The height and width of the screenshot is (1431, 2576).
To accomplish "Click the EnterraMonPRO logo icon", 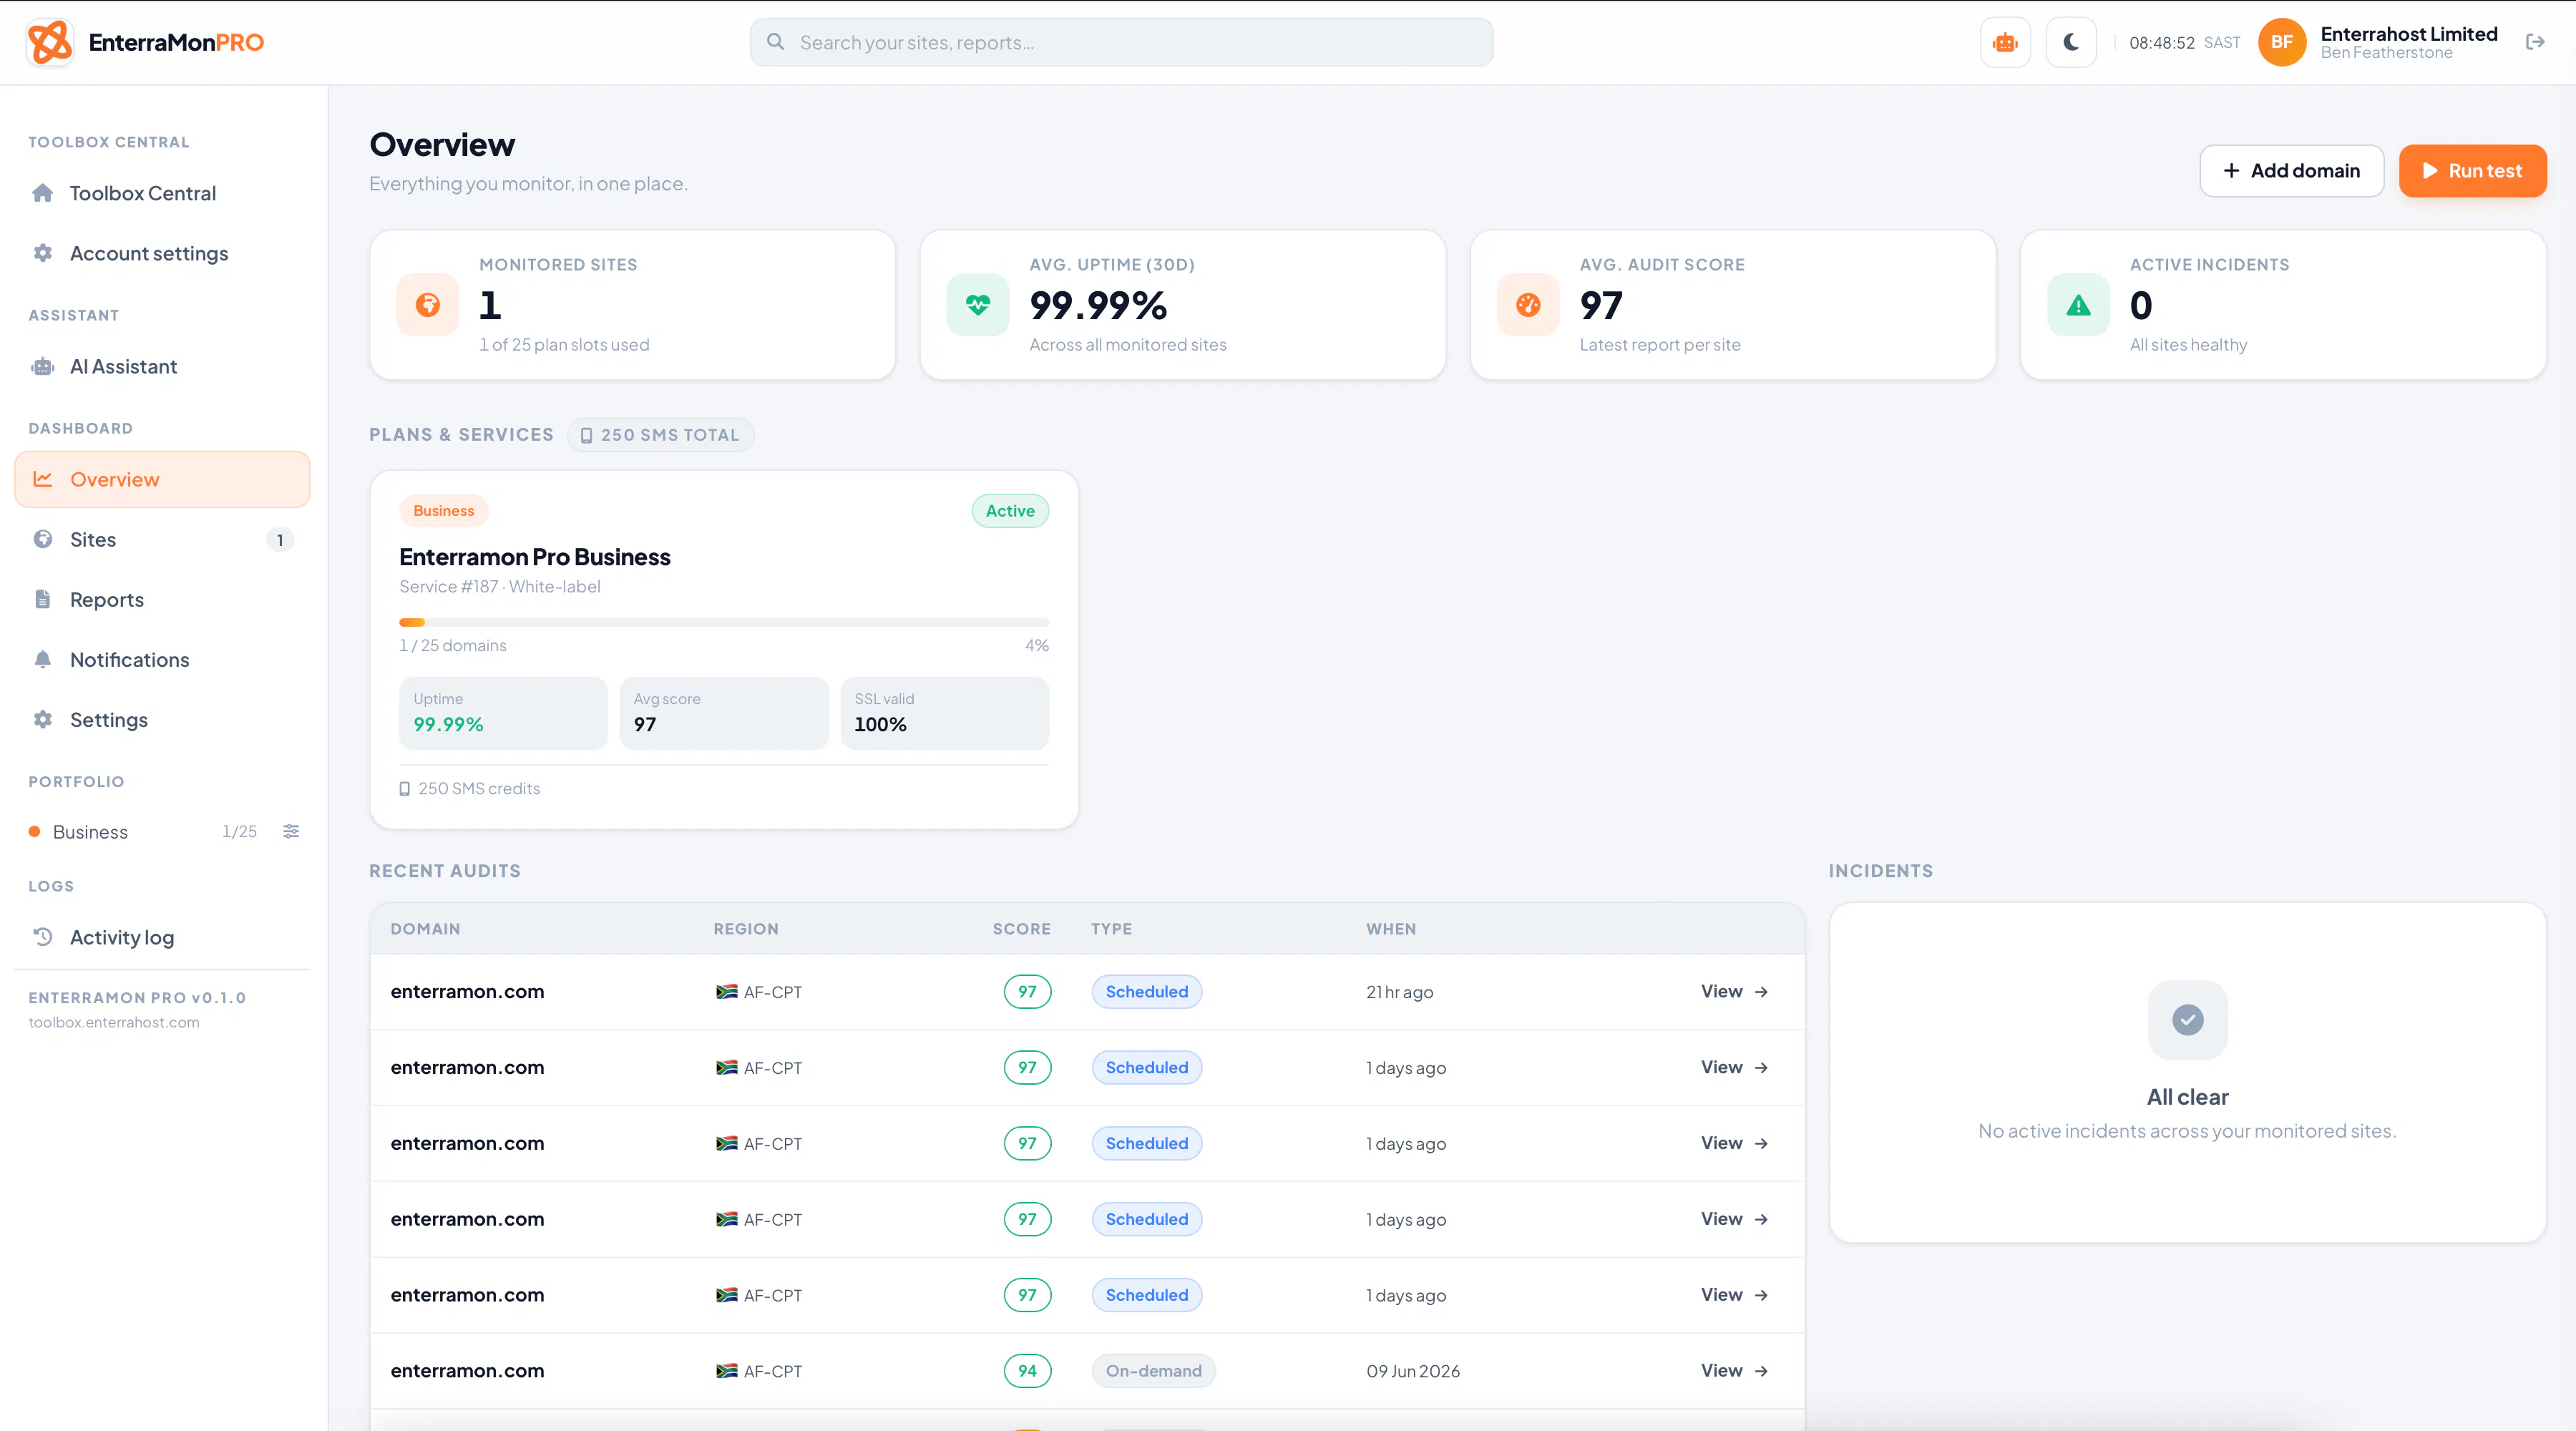I will (50, 42).
